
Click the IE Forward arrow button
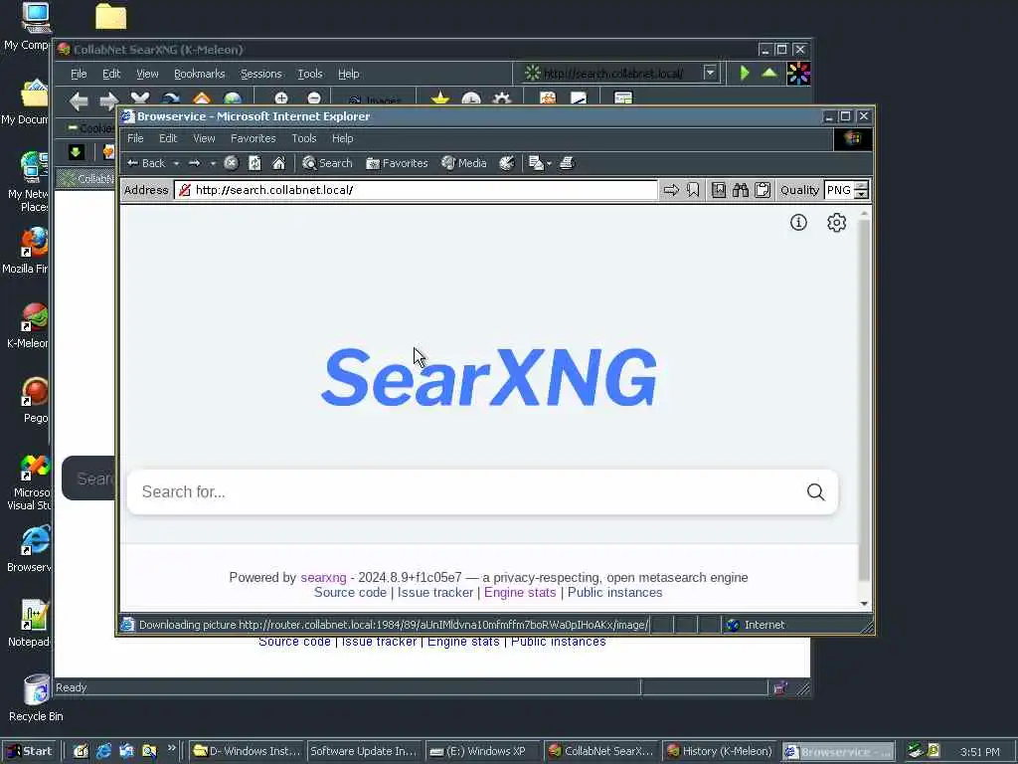click(194, 163)
